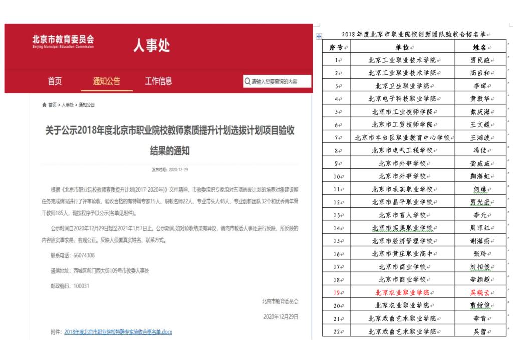Switch to the 工作信息 navigation tab
The width and height of the screenshot is (513, 359).
coord(158,81)
